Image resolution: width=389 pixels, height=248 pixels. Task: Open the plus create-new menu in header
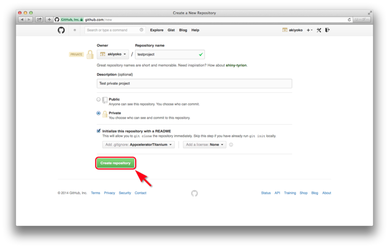[309, 30]
